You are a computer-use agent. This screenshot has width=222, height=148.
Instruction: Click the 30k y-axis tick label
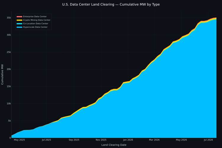[x=9, y=35]
